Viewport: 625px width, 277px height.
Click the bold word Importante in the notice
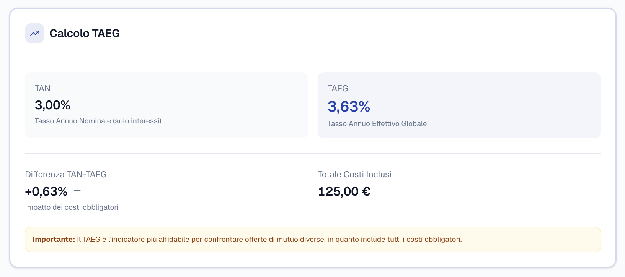pos(52,239)
